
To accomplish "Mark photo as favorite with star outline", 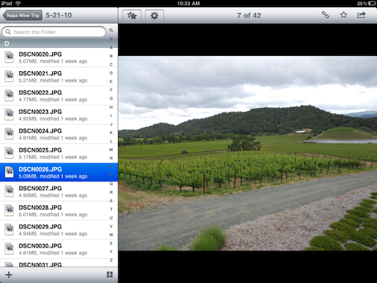I will coord(344,15).
